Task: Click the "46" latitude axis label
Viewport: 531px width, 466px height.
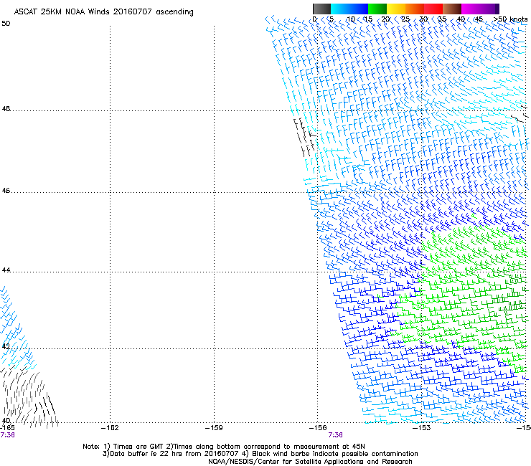Action: click(x=6, y=191)
